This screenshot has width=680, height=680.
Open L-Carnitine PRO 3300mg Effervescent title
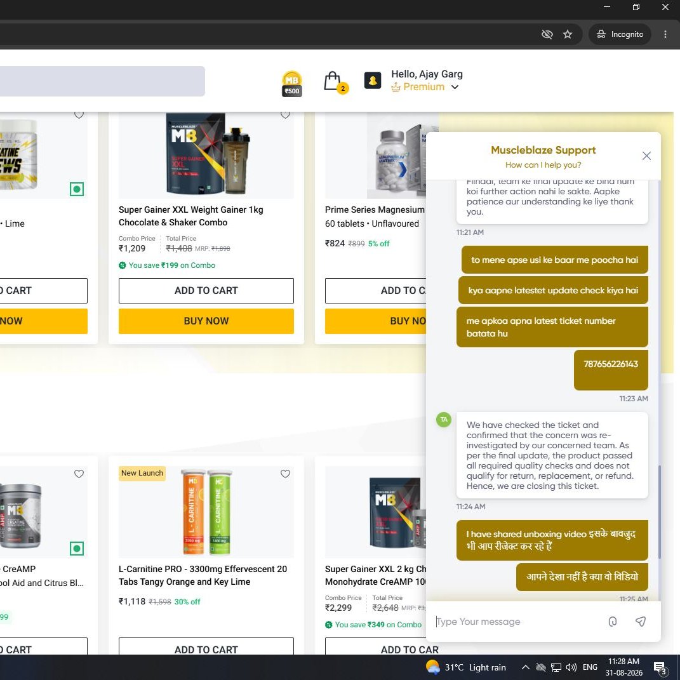203,575
